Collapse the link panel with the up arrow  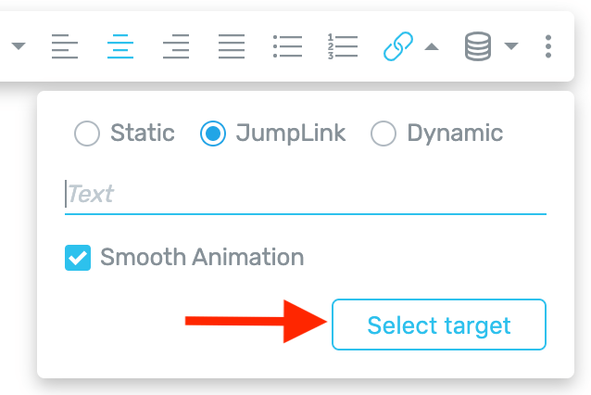432,46
